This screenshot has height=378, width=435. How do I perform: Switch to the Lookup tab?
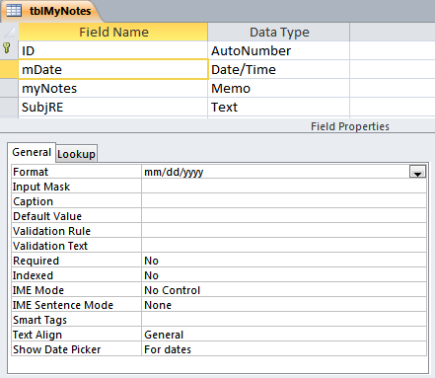pos(76,154)
